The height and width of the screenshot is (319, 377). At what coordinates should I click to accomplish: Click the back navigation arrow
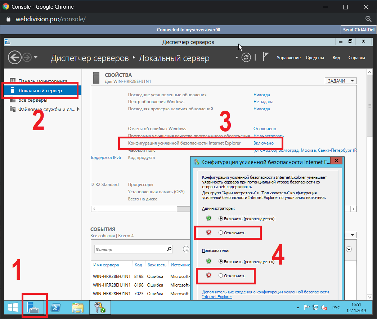[14, 58]
